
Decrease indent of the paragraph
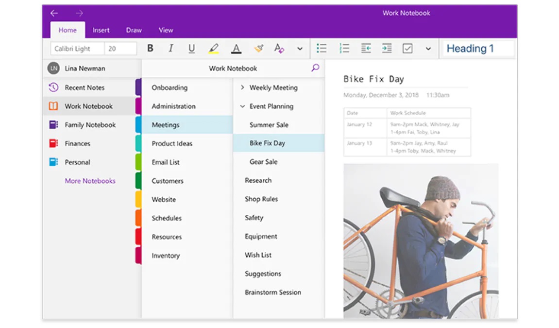pyautogui.click(x=366, y=49)
